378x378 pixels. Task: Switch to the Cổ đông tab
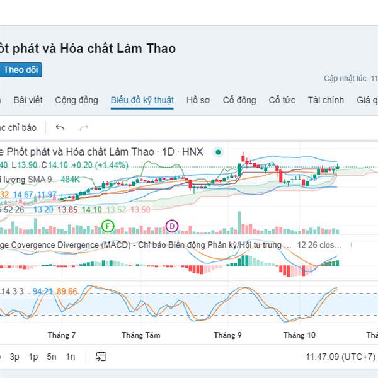pyautogui.click(x=239, y=100)
